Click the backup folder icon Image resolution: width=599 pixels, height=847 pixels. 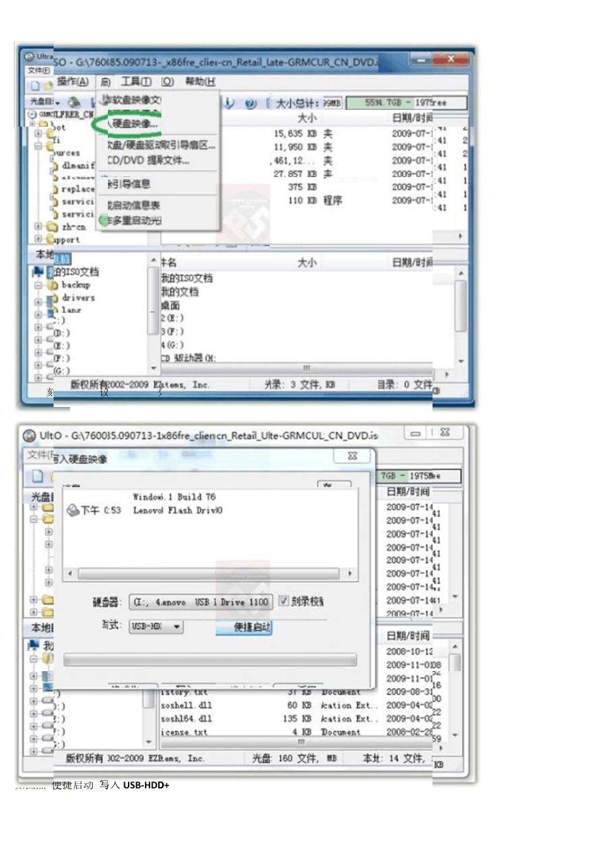point(53,285)
